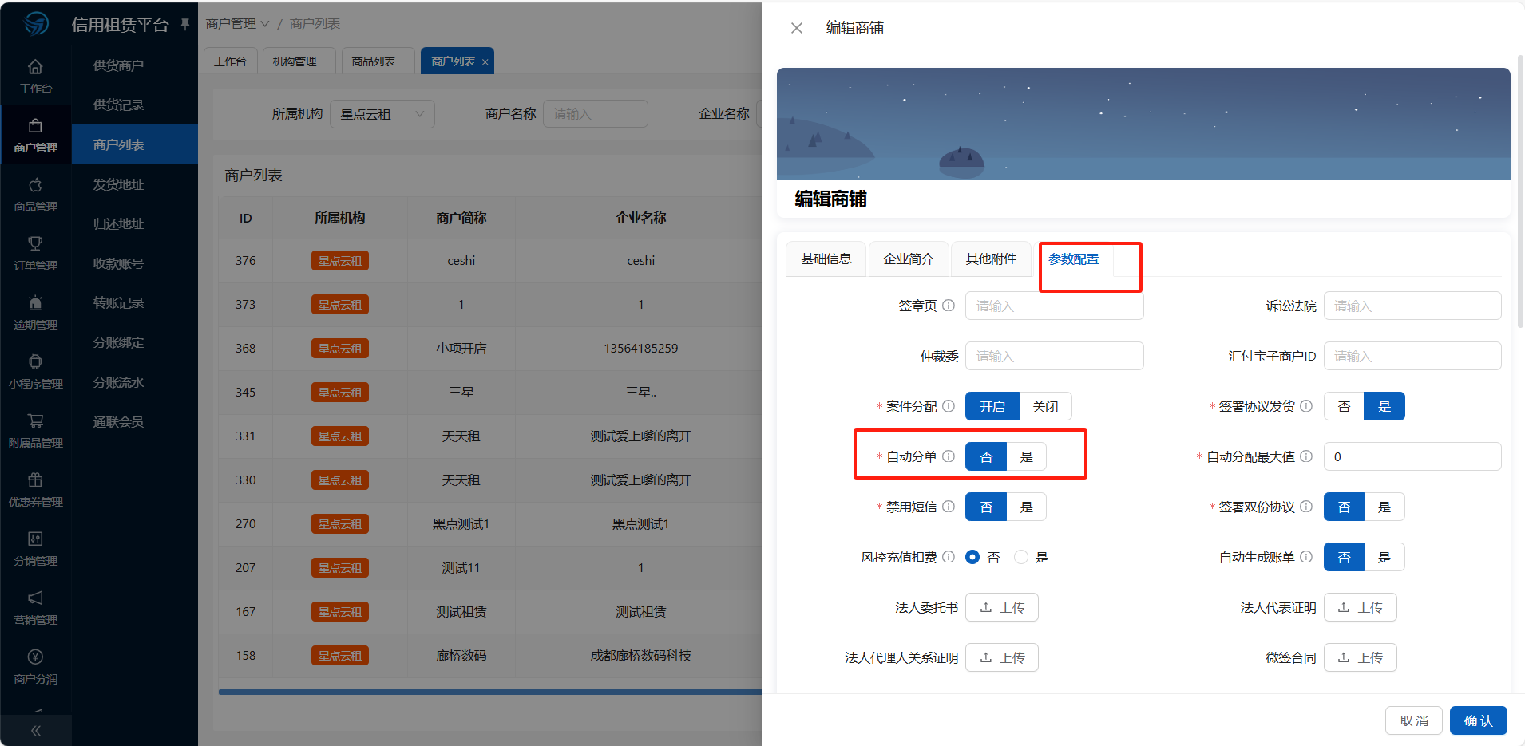Image resolution: width=1525 pixels, height=746 pixels.
Task: Click the 签章页 input field
Action: [x=1054, y=306]
